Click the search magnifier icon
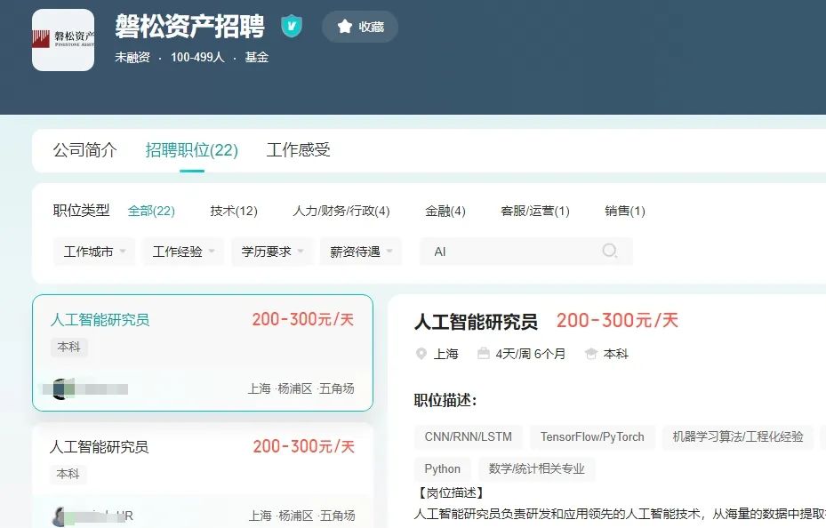Viewport: 826px width, 528px height. pyautogui.click(x=609, y=252)
